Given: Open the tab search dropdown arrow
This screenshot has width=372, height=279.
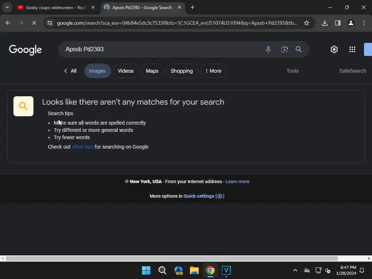Looking at the screenshot, I should pyautogui.click(x=7, y=7).
